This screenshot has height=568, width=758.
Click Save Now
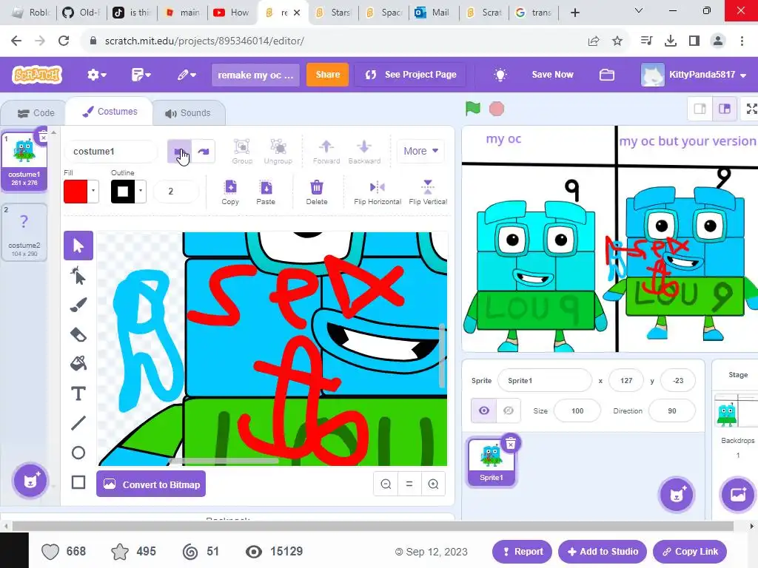[x=552, y=75]
